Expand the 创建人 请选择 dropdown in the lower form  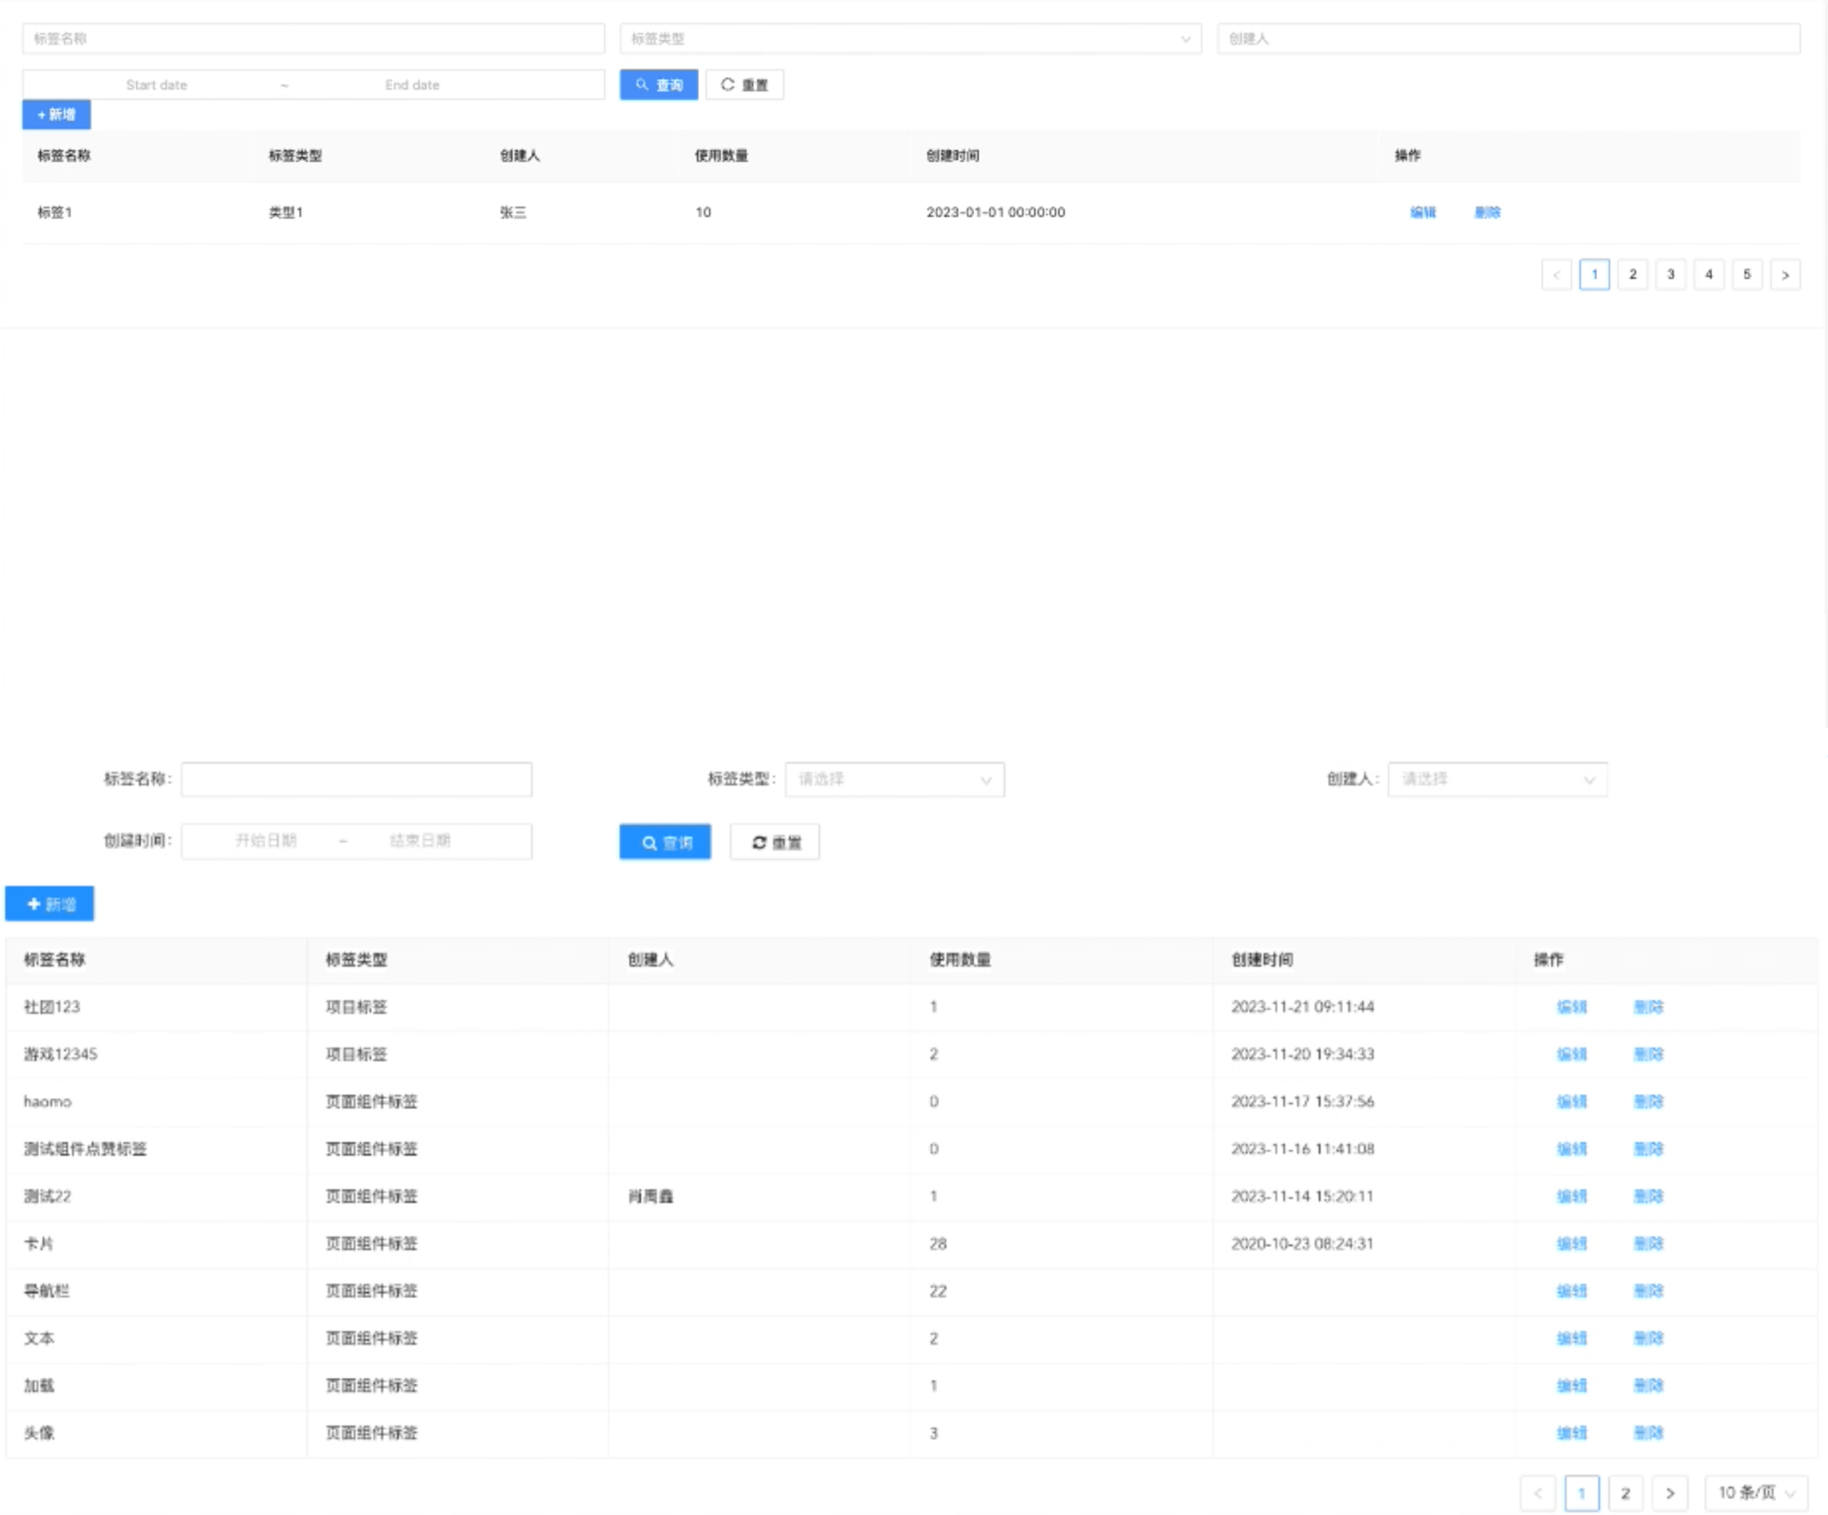1497,779
